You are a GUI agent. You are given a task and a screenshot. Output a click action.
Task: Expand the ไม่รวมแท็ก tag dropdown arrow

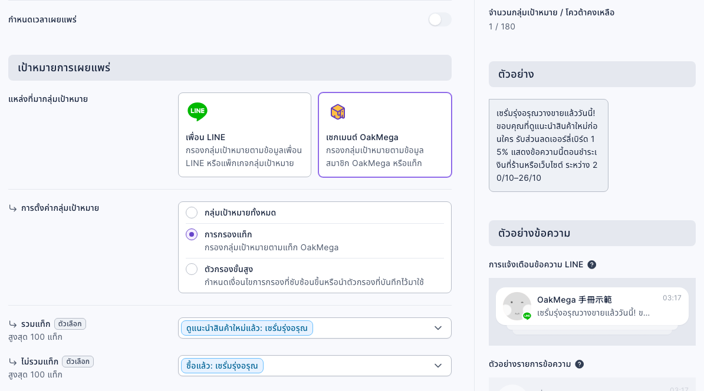(x=438, y=366)
